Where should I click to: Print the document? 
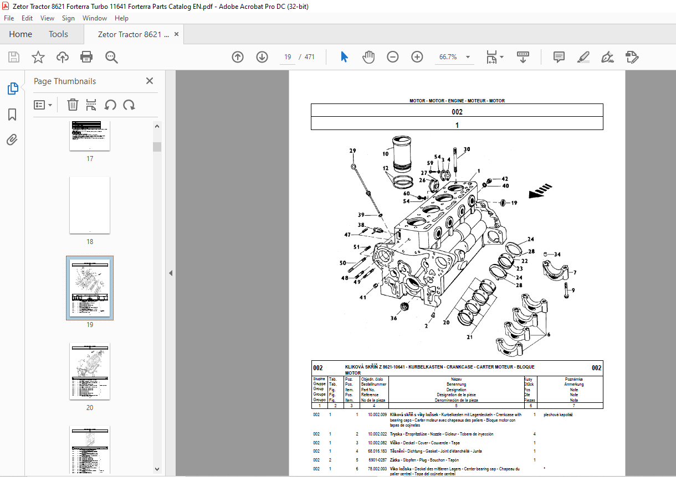pyautogui.click(x=86, y=57)
